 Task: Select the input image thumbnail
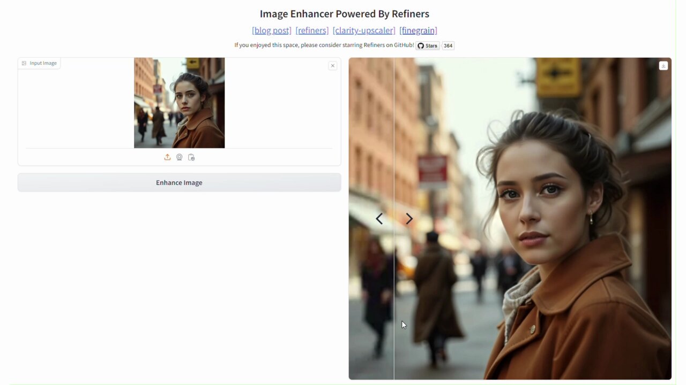(x=179, y=103)
